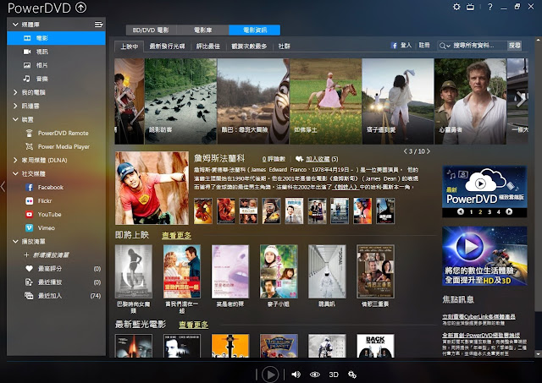Click next arrow on PowerDVD banner
Screen dimensions: 542x383
click(509, 212)
